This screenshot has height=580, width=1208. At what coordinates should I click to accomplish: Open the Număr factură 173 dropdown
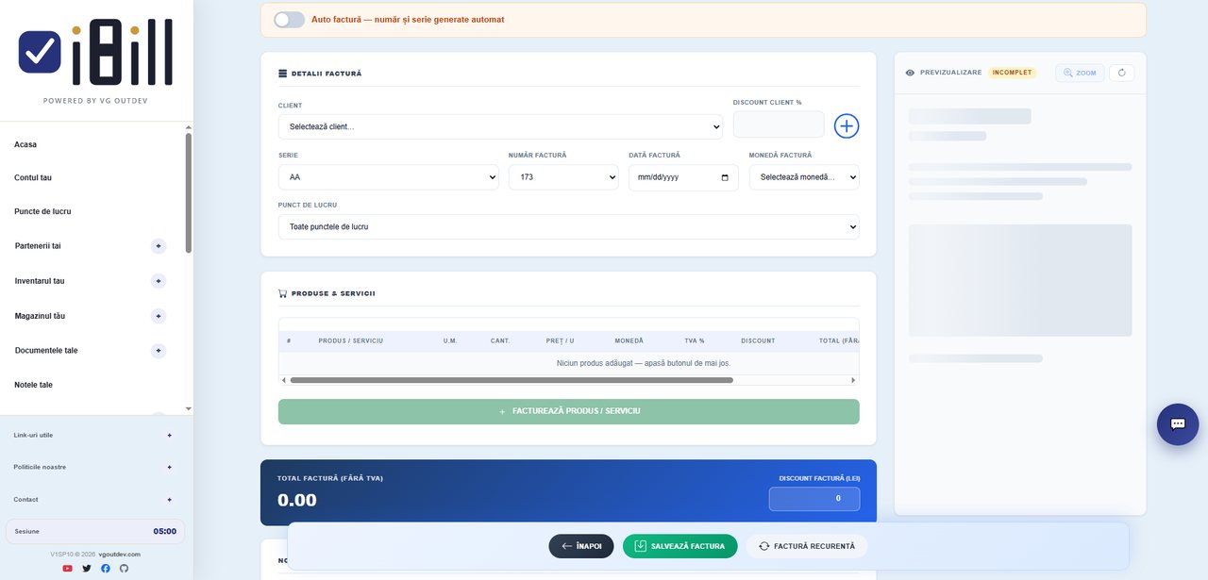(563, 177)
